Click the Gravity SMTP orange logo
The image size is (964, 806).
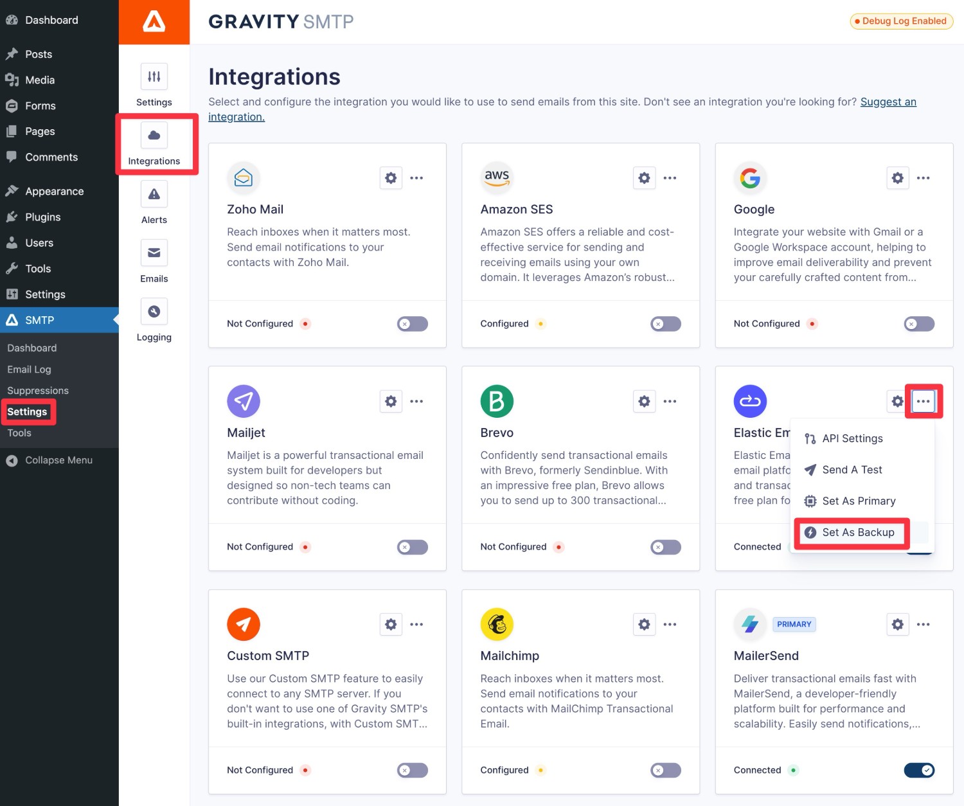pos(154,22)
